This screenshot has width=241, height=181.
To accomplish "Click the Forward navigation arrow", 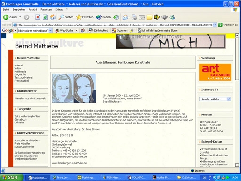I will pyautogui.click(x=26, y=17).
